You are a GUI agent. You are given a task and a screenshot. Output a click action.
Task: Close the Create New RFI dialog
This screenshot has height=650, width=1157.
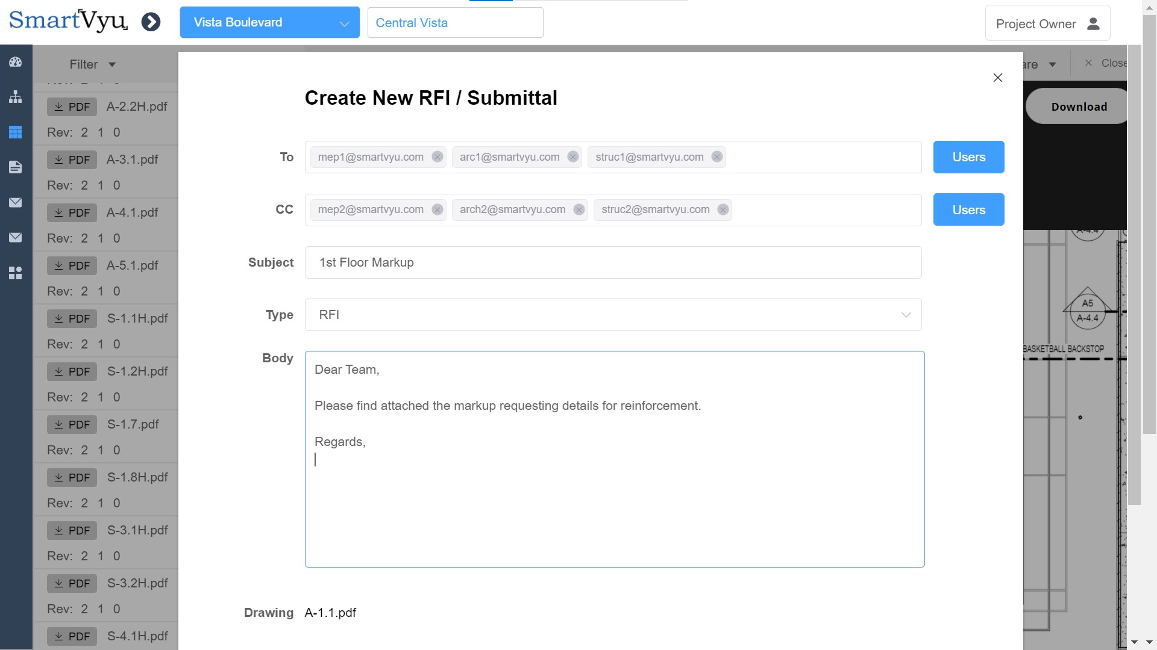998,78
